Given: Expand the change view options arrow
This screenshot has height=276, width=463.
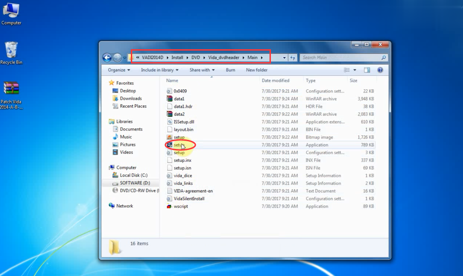Looking at the screenshot, I should coord(355,70).
